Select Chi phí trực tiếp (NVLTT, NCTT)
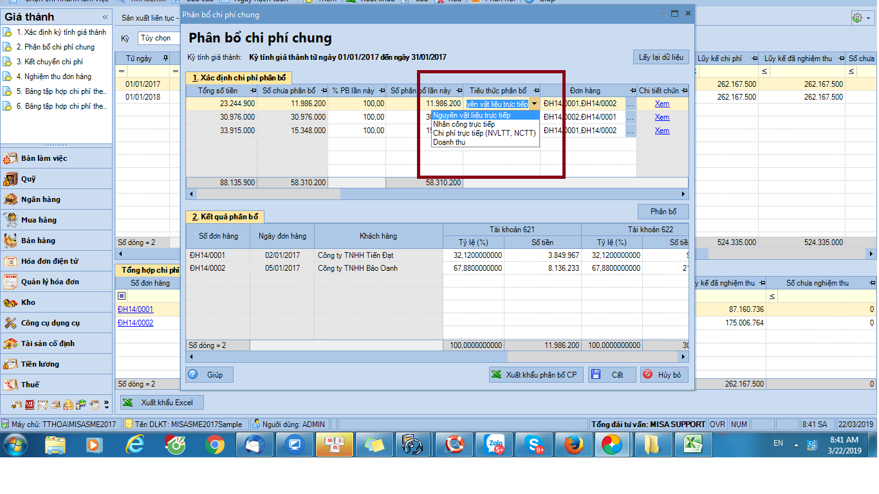The height and width of the screenshot is (494, 879). coord(485,133)
